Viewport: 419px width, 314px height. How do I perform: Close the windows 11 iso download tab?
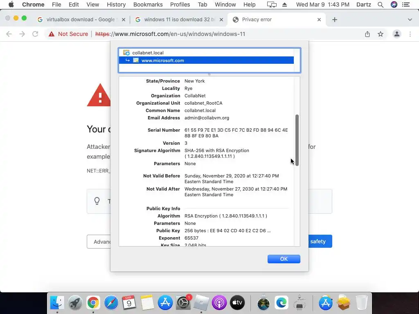coord(221,20)
